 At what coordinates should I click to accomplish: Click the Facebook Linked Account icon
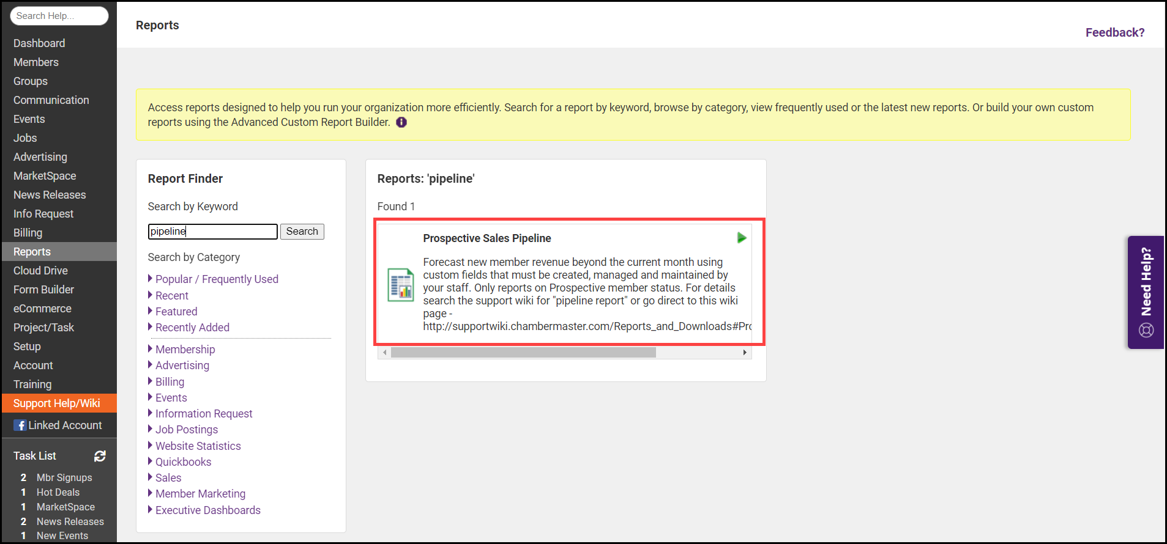20,425
